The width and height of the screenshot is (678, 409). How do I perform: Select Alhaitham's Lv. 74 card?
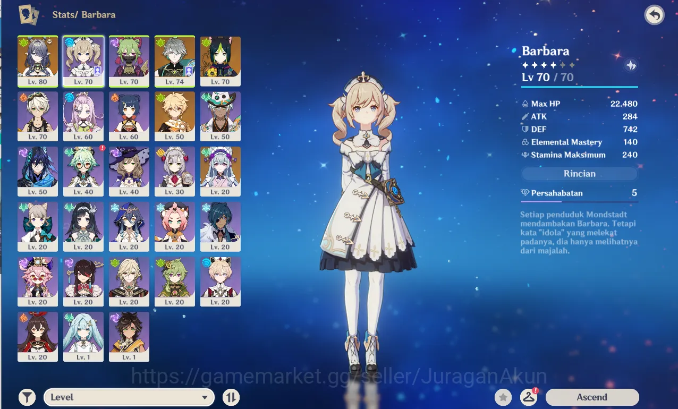pos(175,62)
